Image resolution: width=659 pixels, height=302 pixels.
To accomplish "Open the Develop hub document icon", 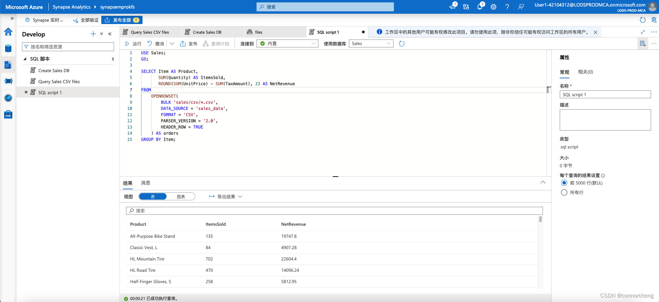I will point(8,65).
